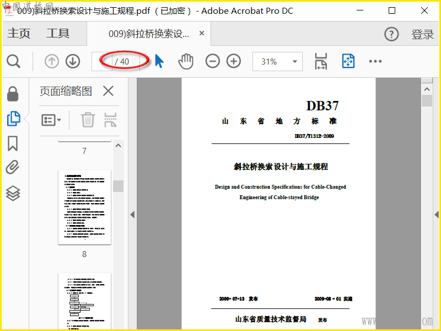
Task: Click the thumbnail panel print pages icon
Action: point(110,120)
